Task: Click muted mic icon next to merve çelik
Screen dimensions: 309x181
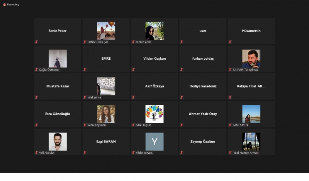Action: pos(133,42)
